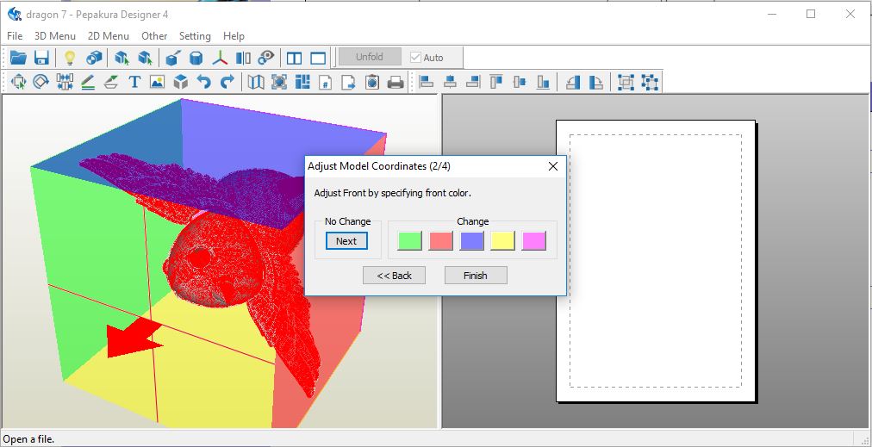Click the align left icon

[x=427, y=83]
